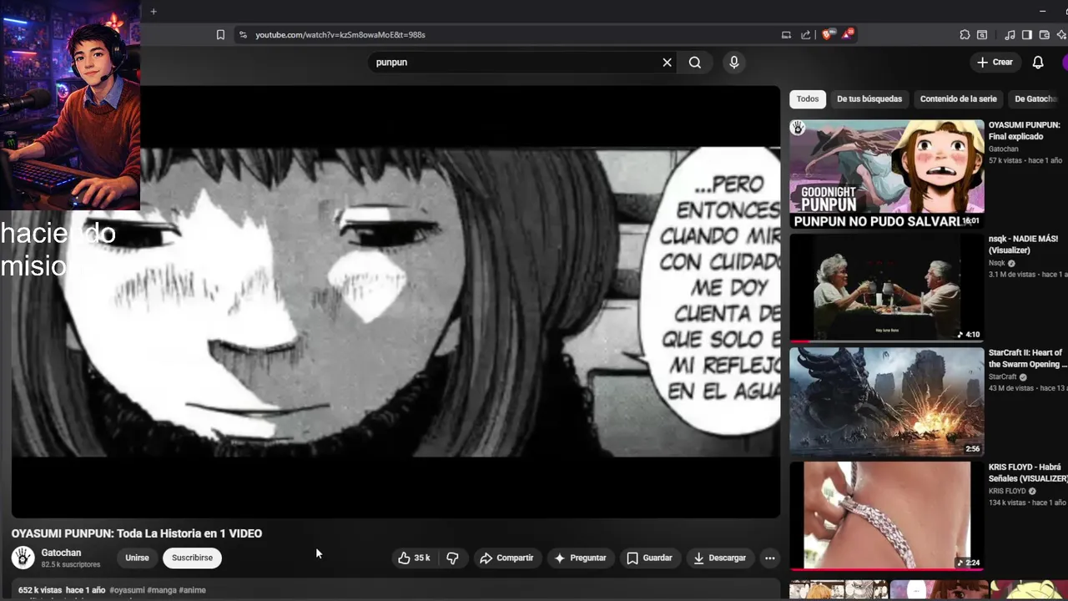Open the Compartir share dialog
1068x601 pixels.
coord(506,558)
